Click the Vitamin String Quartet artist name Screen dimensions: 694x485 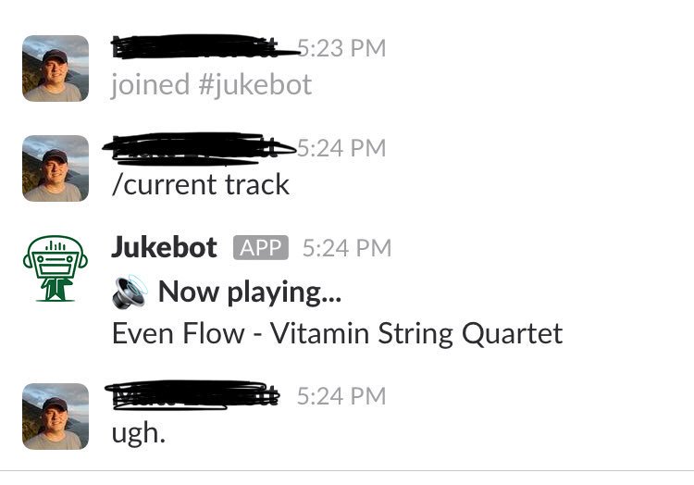click(416, 333)
